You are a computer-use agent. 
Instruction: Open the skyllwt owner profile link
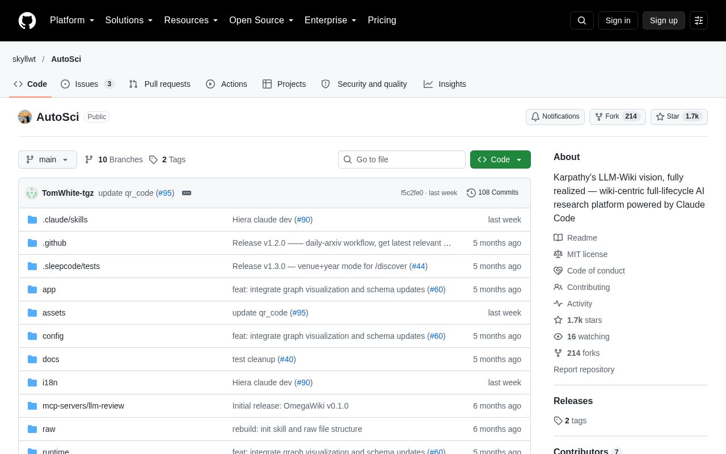click(24, 59)
